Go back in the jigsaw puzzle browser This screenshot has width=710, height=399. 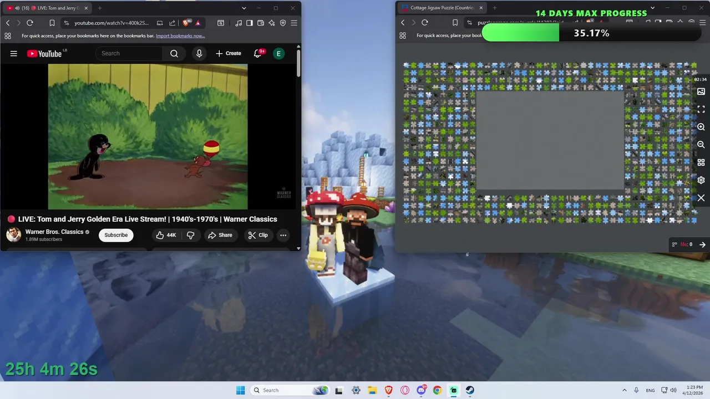(403, 23)
